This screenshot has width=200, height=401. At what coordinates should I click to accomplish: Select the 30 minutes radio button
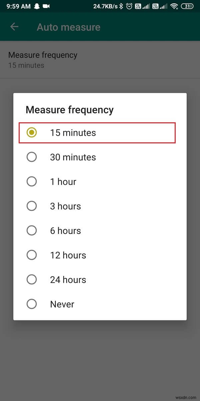32,157
